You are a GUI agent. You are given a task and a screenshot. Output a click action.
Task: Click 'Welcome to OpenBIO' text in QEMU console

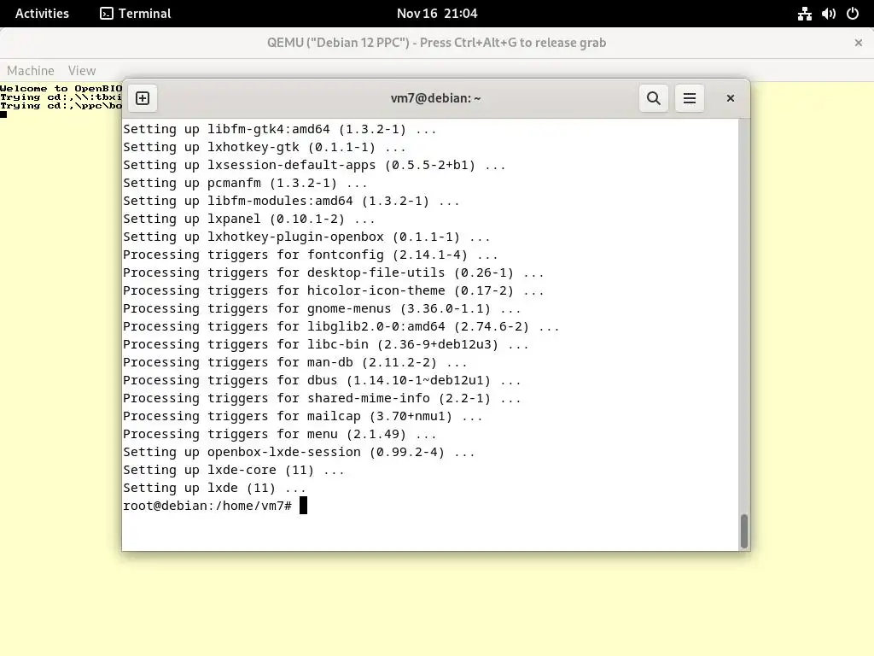point(61,89)
